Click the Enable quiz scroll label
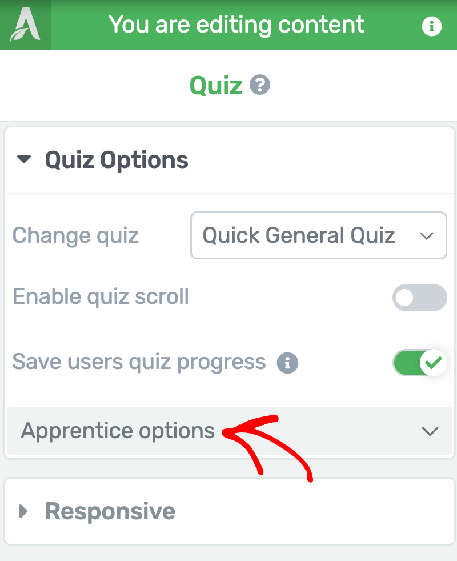This screenshot has height=561, width=457. [101, 297]
